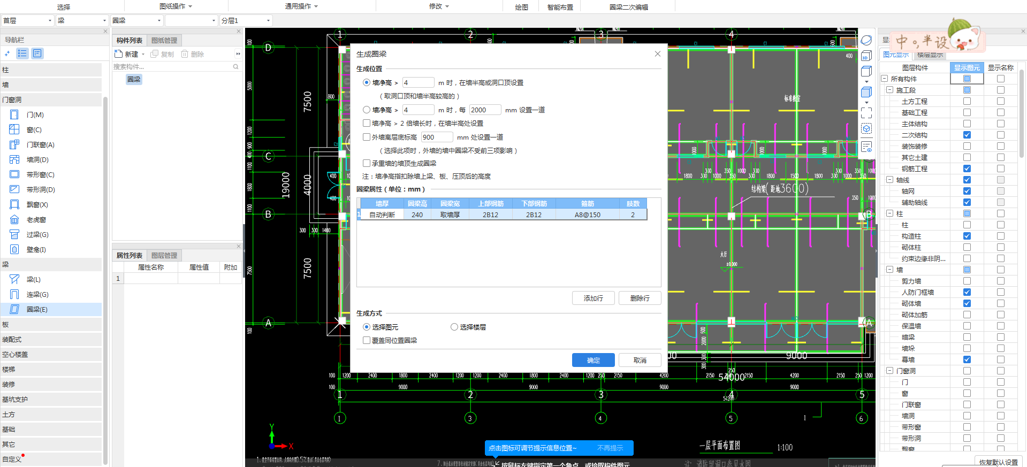1027x467 pixels.
Task: Dismiss hint via 不再提示 link
Action: tap(610, 448)
